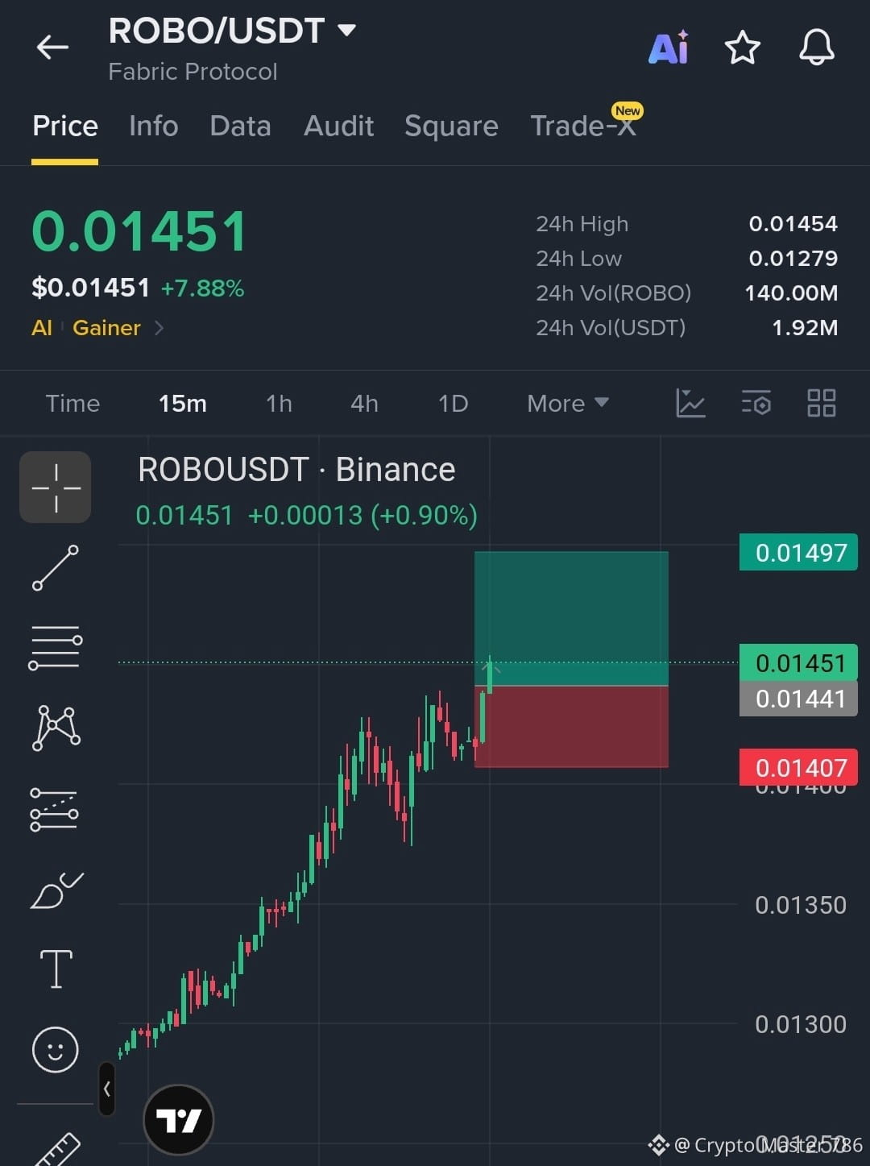The height and width of the screenshot is (1166, 870).
Task: Select the 1h timeframe
Action: click(279, 403)
